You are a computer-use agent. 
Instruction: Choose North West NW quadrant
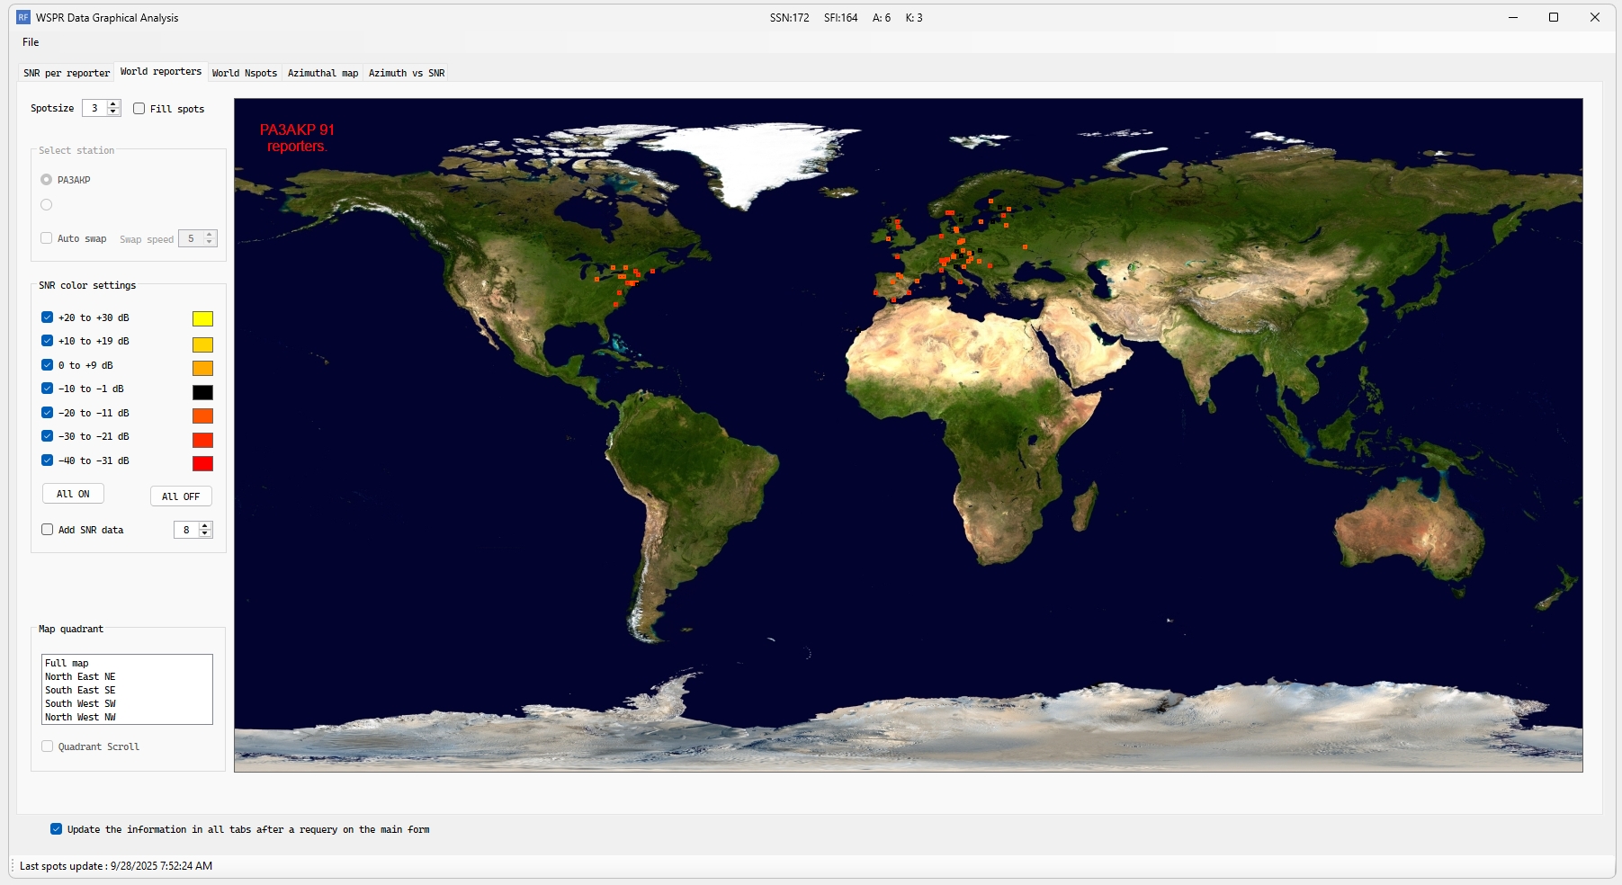click(x=127, y=717)
